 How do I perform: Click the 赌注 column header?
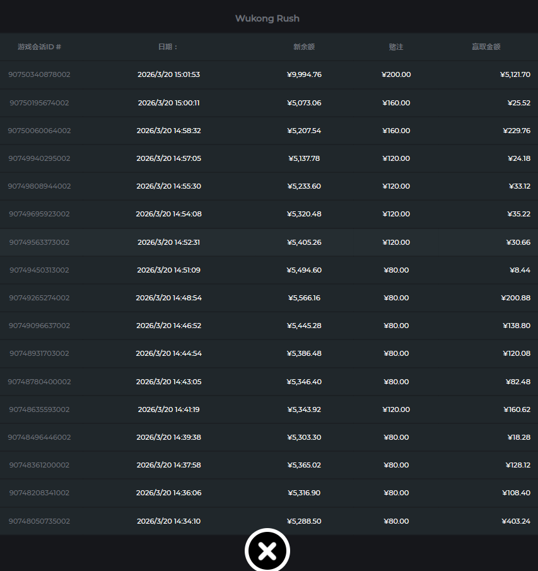click(396, 47)
